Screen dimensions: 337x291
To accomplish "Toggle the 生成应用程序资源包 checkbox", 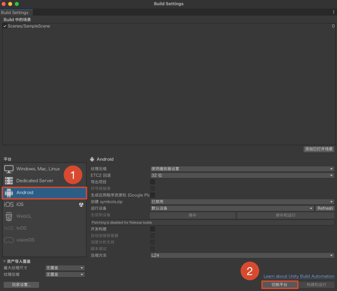I will click(x=153, y=195).
